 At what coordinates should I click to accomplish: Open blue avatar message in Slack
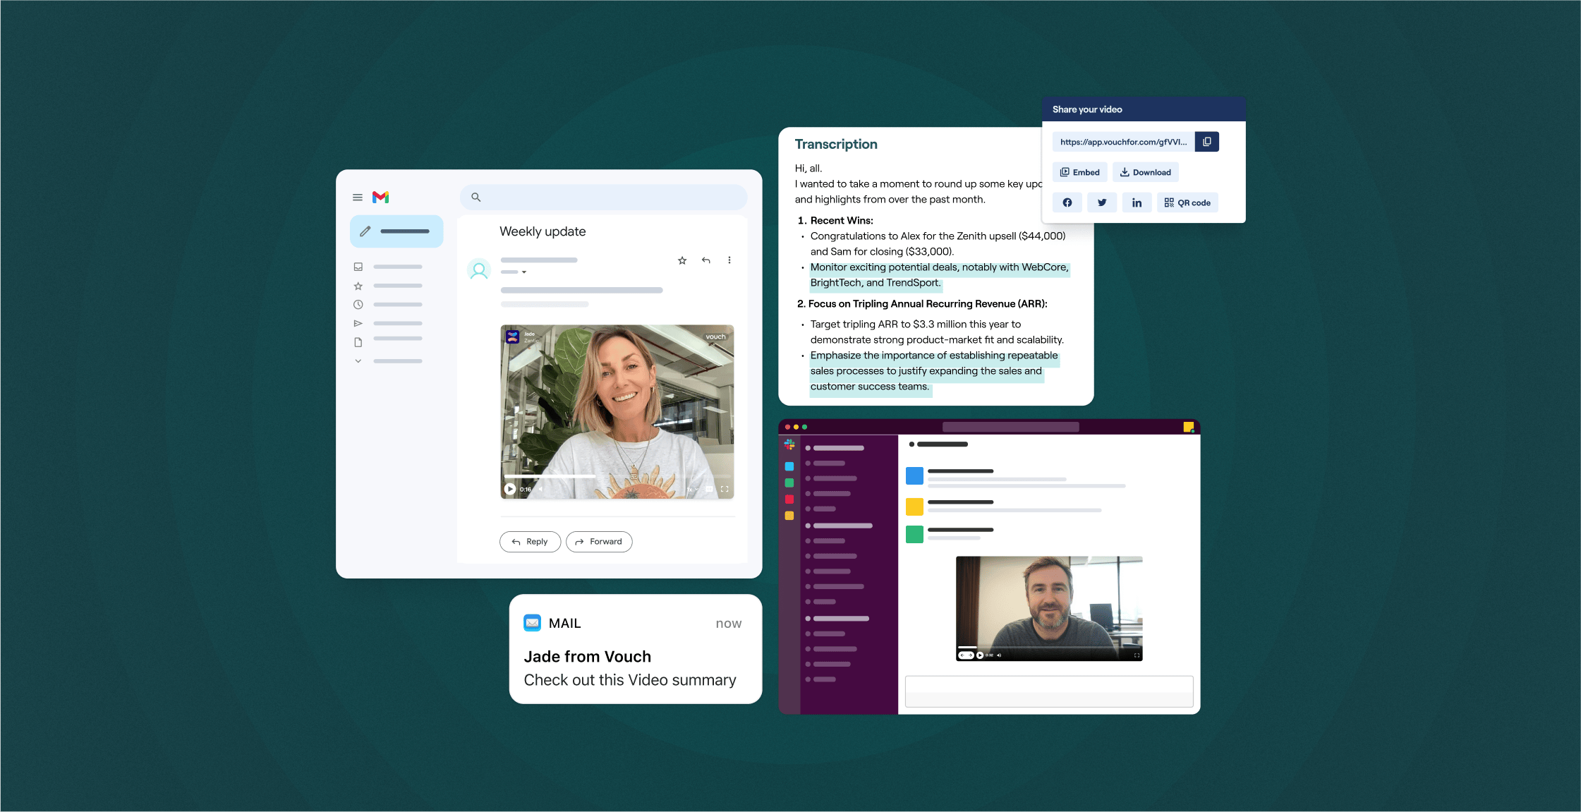tap(914, 476)
